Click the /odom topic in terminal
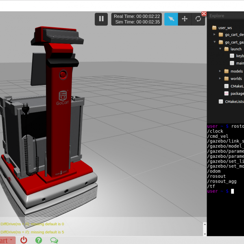 point(214,171)
